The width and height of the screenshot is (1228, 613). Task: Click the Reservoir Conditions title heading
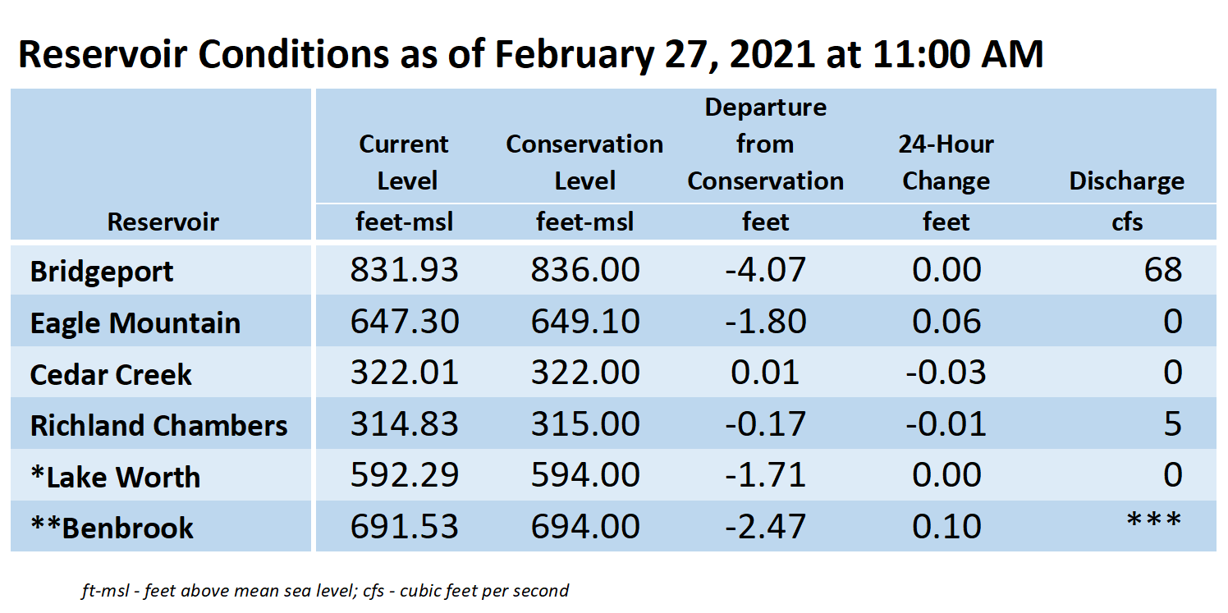(x=531, y=54)
